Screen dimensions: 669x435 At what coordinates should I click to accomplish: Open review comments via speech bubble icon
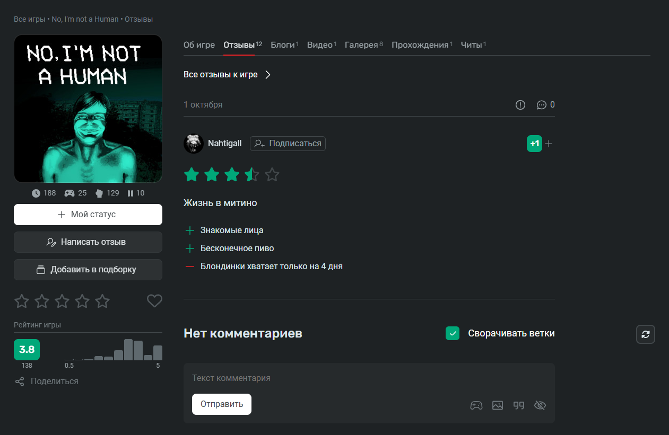(x=542, y=105)
